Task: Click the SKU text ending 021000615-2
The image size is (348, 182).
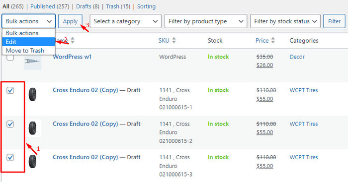Action: (175, 132)
